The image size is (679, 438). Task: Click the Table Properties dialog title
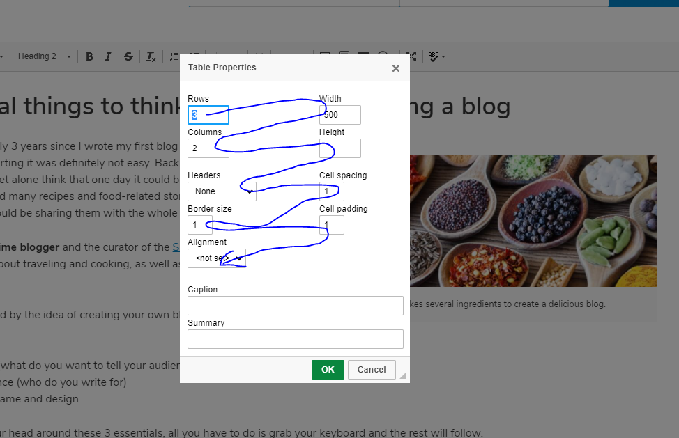pos(222,68)
